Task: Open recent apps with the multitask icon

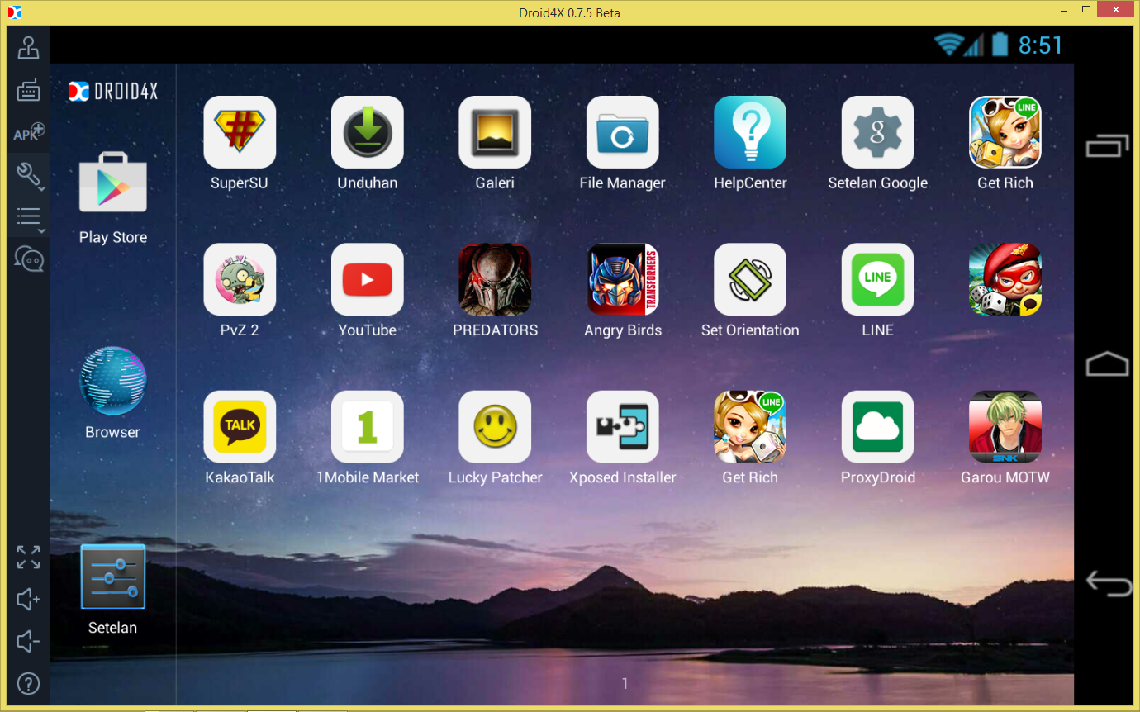Action: 1107,145
